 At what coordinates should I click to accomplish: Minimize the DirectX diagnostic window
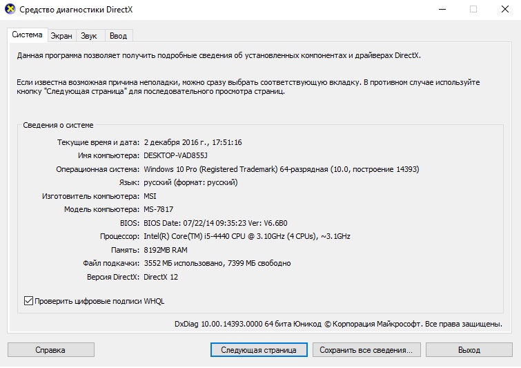point(440,10)
